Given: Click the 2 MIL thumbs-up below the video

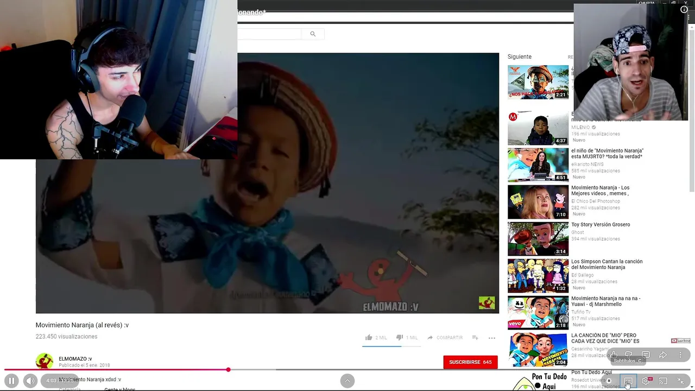Looking at the screenshot, I should tap(376, 337).
